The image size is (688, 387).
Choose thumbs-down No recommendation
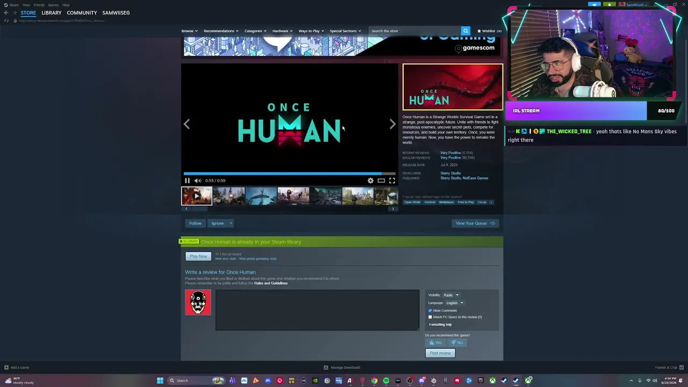tap(457, 342)
